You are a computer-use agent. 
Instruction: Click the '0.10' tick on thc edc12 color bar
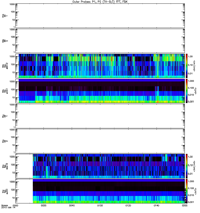pyautogui.click(x=190, y=165)
